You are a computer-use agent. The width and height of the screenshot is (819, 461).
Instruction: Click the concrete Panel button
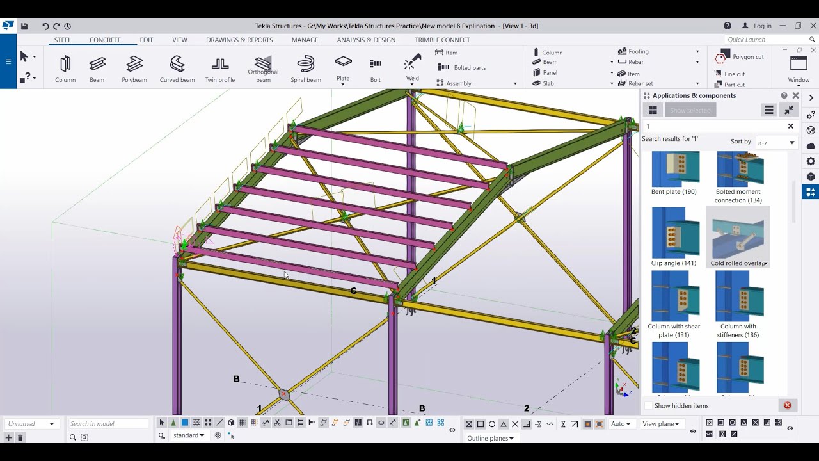click(545, 72)
